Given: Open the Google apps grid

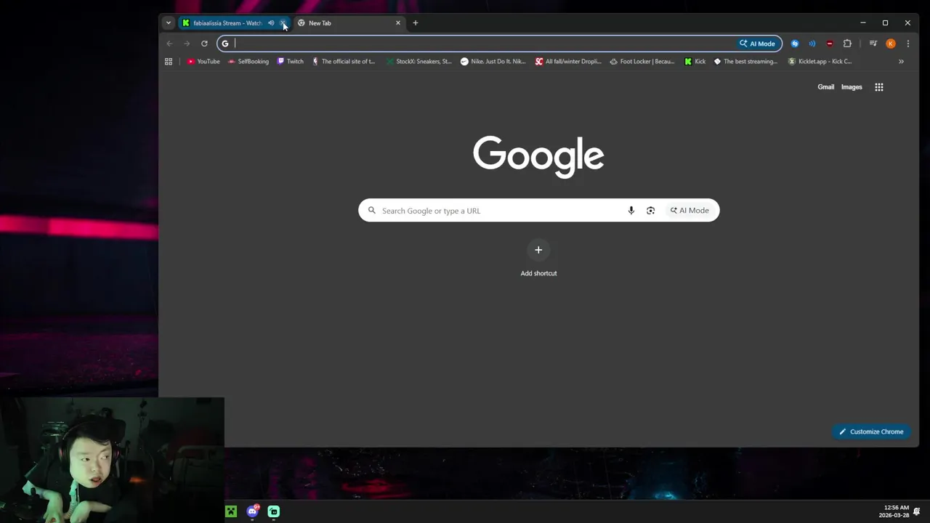Looking at the screenshot, I should pyautogui.click(x=879, y=87).
